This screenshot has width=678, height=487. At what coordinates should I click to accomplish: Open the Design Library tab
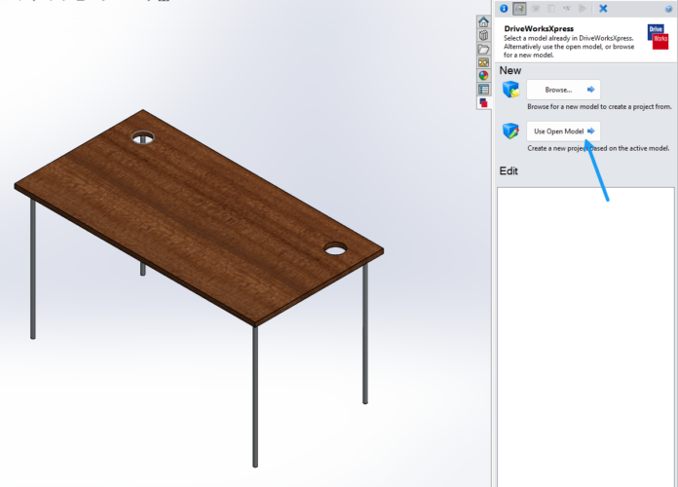coord(483,35)
